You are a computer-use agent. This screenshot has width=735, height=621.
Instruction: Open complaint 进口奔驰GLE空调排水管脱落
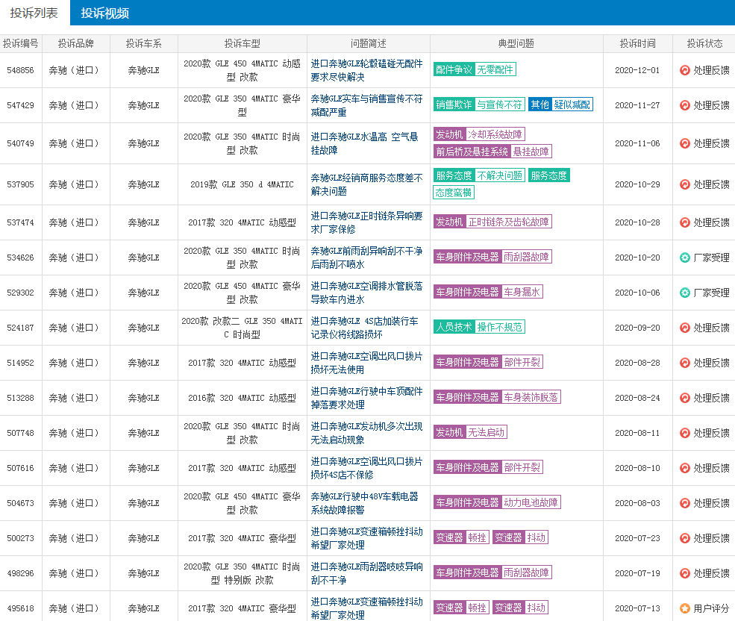(366, 293)
